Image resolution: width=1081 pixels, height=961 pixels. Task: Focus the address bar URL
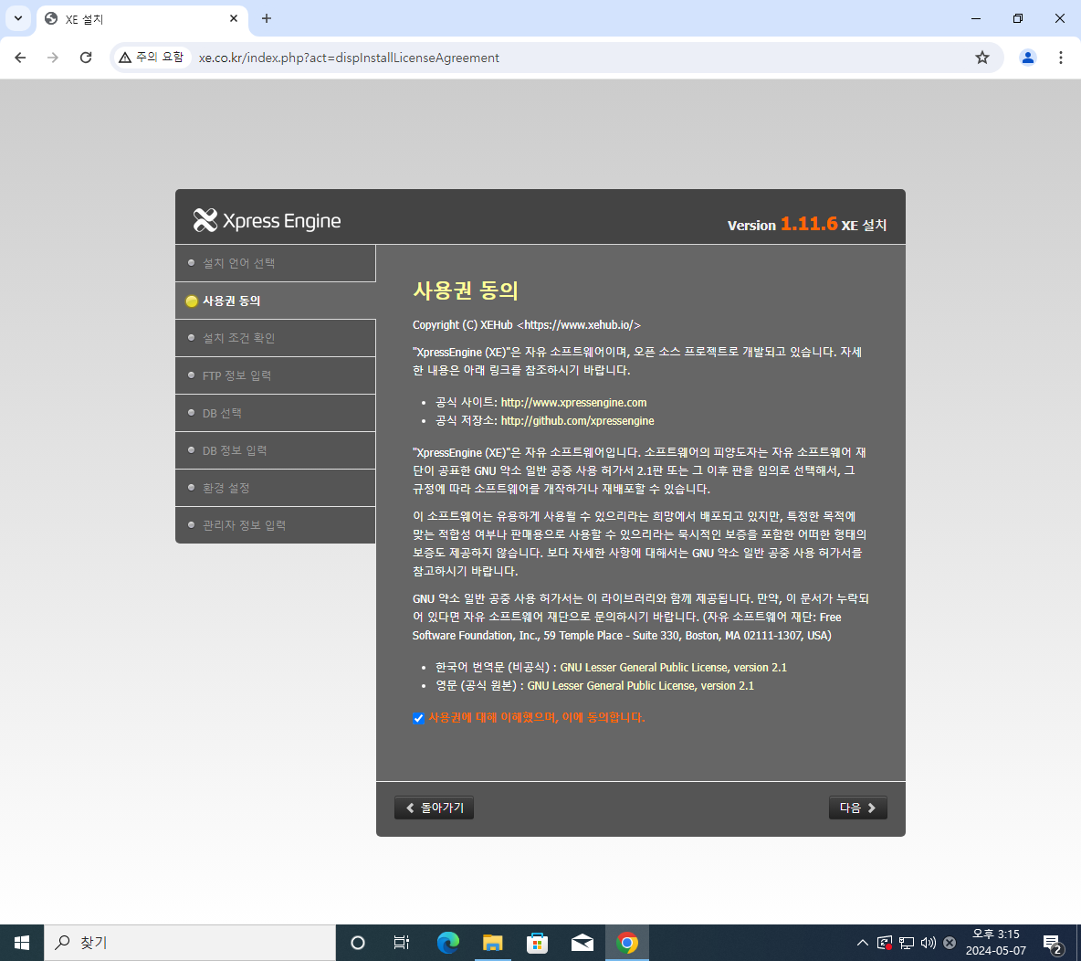point(349,58)
